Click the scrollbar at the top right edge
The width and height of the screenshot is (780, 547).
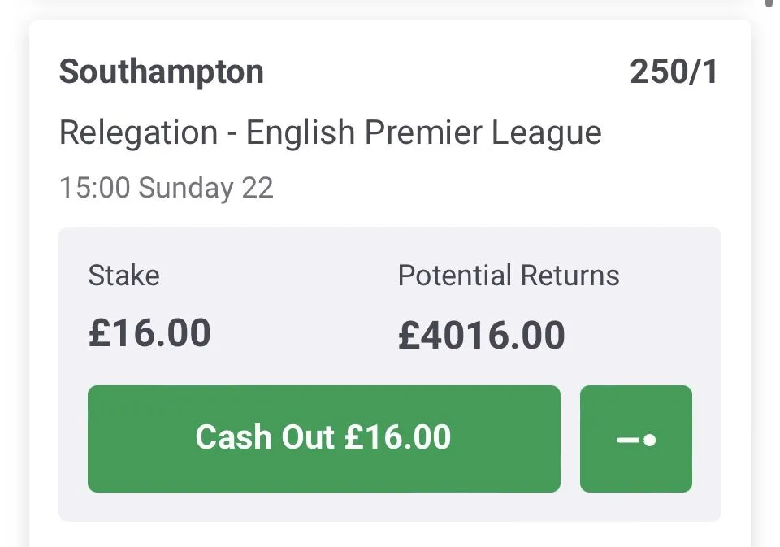(x=769, y=3)
